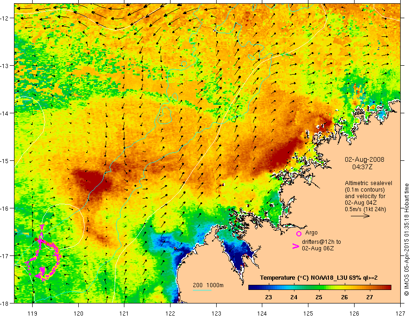Click longitude axis label 126
This screenshot has height=317, width=410.
tap(354, 313)
